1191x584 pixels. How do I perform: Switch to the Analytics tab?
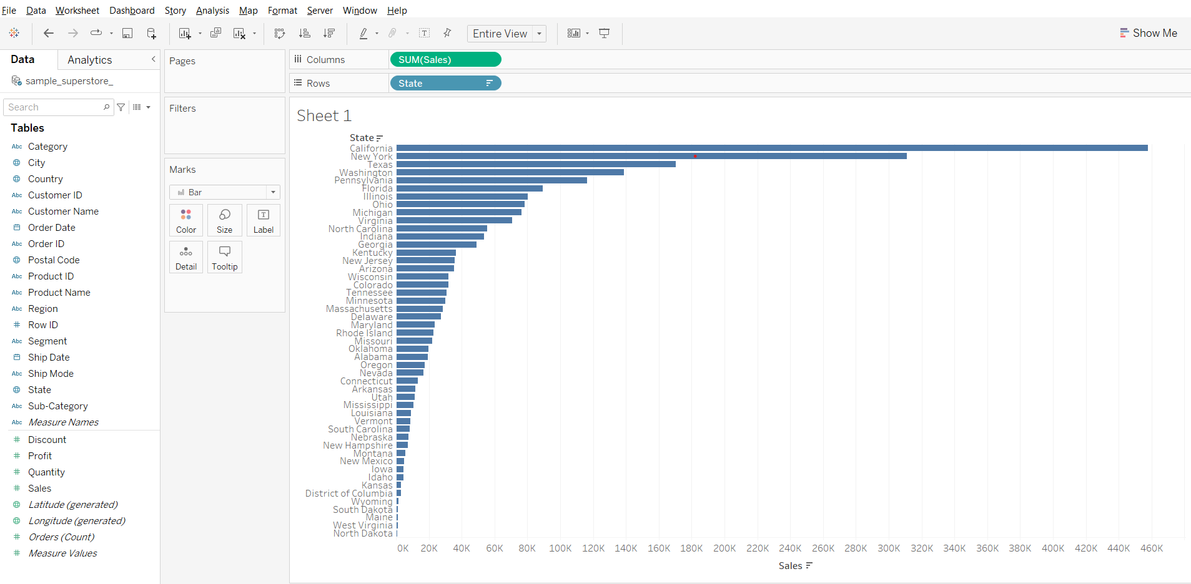(90, 60)
